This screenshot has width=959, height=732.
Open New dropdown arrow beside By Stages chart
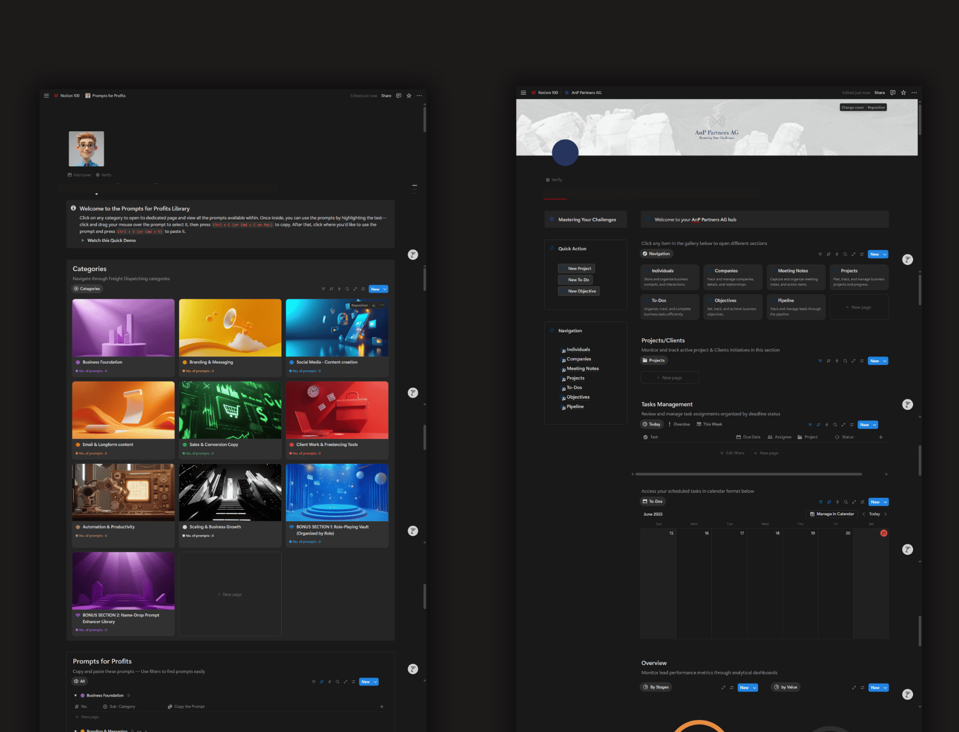click(755, 688)
